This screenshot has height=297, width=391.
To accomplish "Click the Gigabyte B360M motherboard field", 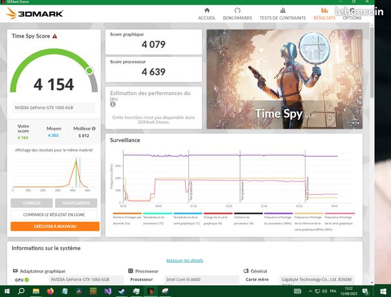I will tap(317, 280).
